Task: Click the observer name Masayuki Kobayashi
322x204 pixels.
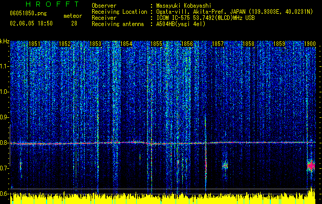Action: [x=184, y=6]
